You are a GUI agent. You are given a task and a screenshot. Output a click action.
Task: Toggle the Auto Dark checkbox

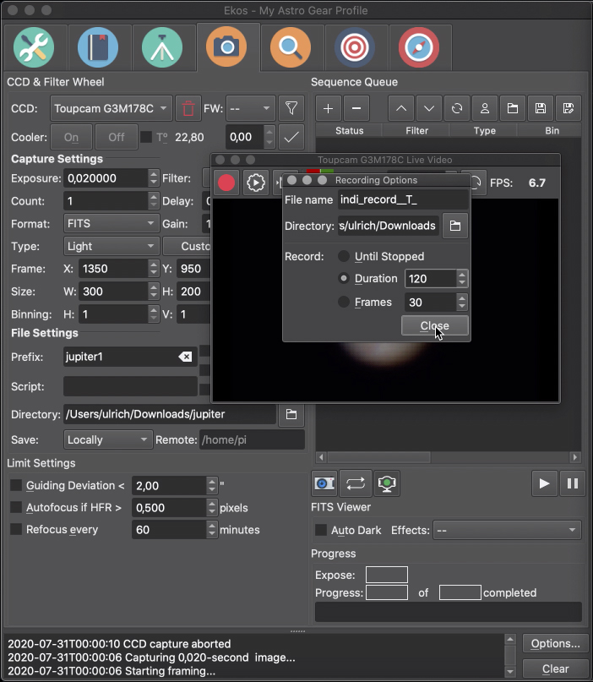tap(321, 530)
